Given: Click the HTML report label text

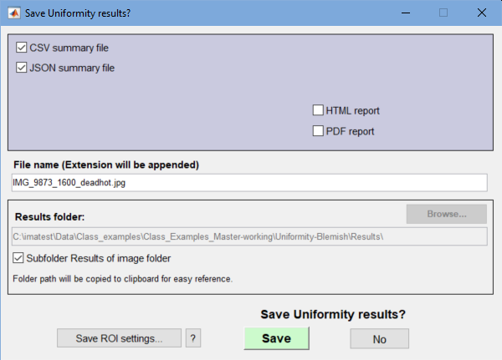Looking at the screenshot, I should tap(352, 110).
